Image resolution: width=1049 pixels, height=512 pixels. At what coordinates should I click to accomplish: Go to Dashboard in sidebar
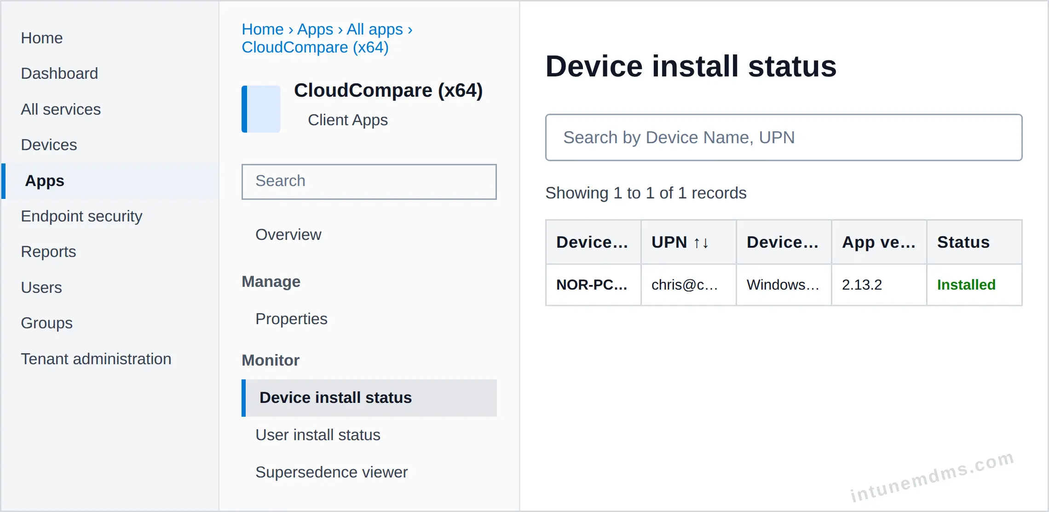tap(59, 73)
